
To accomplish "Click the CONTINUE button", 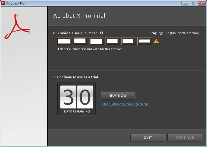I will [x=185, y=138].
